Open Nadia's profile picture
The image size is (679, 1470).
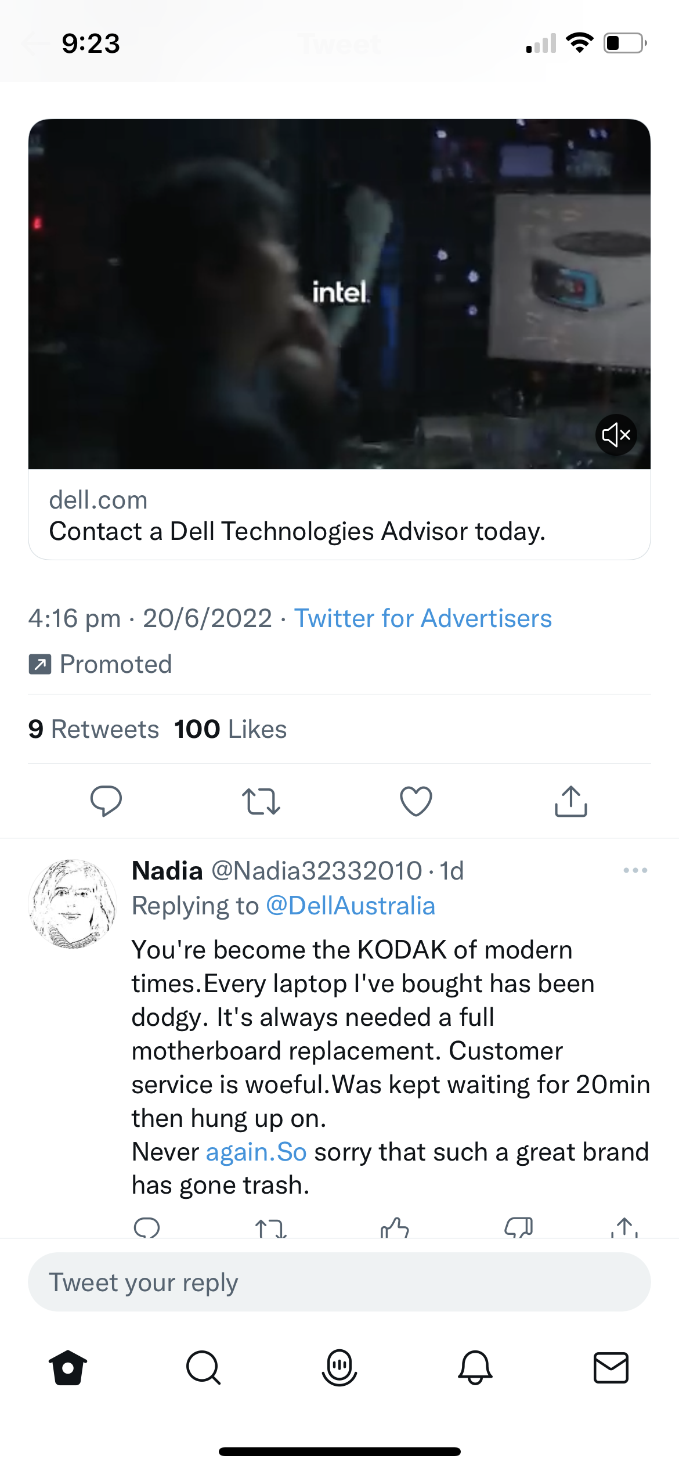click(72, 903)
